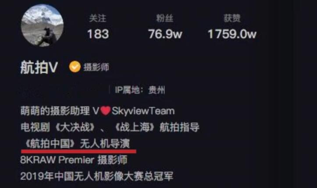Select the username 航拍V
Image resolution: width=317 pixels, height=188 pixels.
coord(39,67)
